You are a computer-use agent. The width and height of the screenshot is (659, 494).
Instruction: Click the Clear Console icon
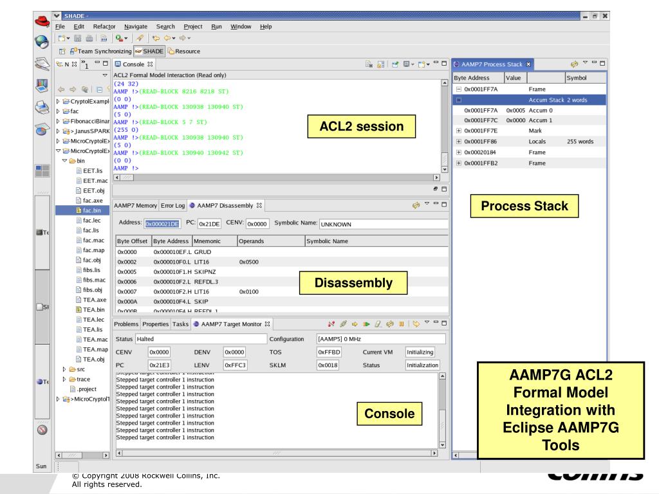(369, 64)
